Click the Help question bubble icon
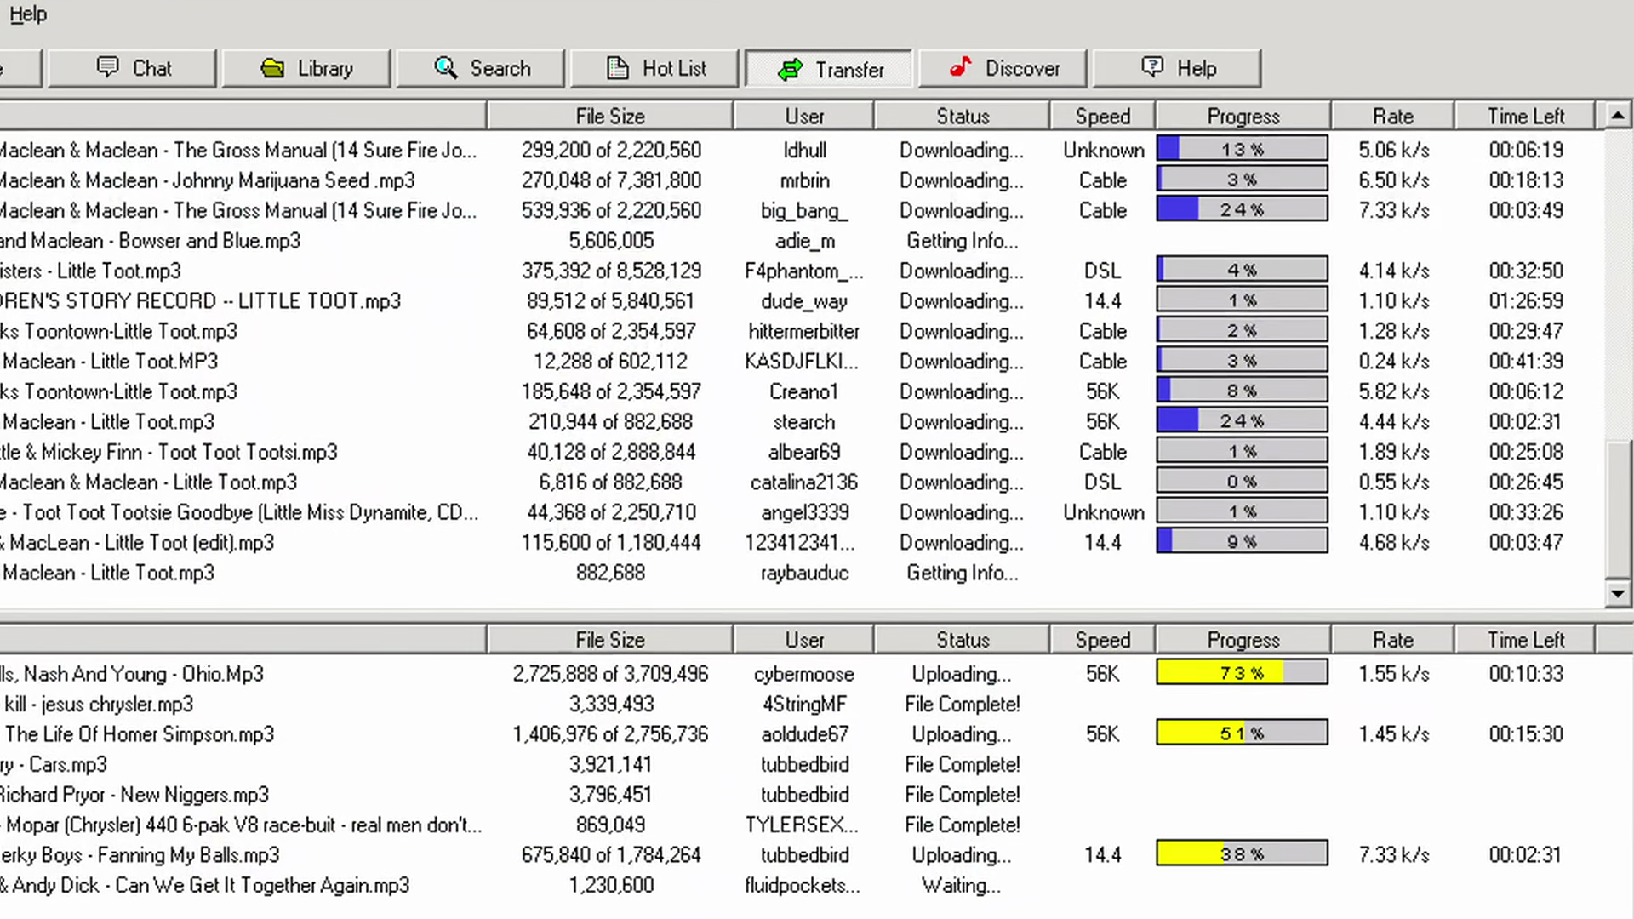This screenshot has width=1634, height=919. [x=1152, y=67]
